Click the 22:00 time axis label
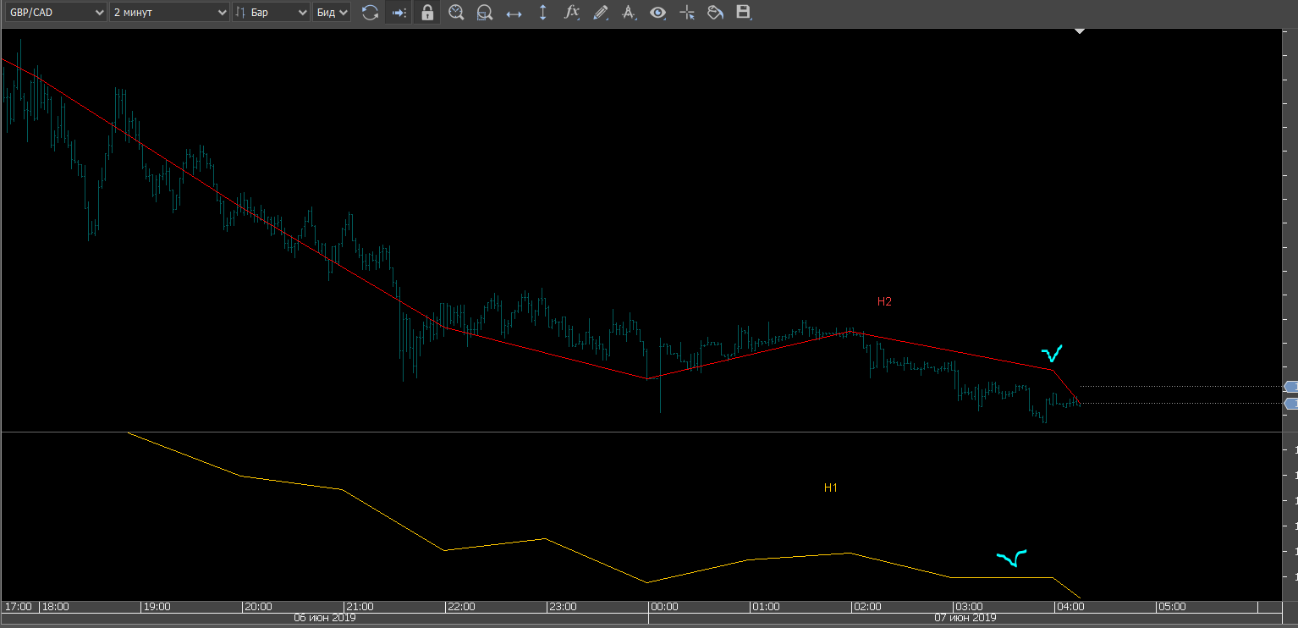This screenshot has height=628, width=1298. click(461, 607)
